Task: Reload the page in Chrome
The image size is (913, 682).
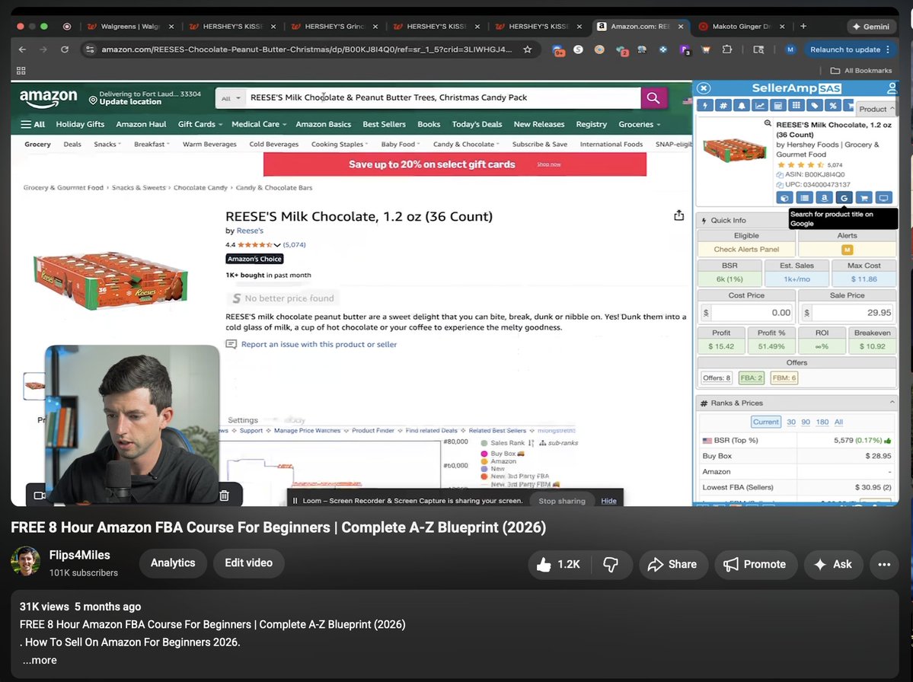Action: click(65, 49)
